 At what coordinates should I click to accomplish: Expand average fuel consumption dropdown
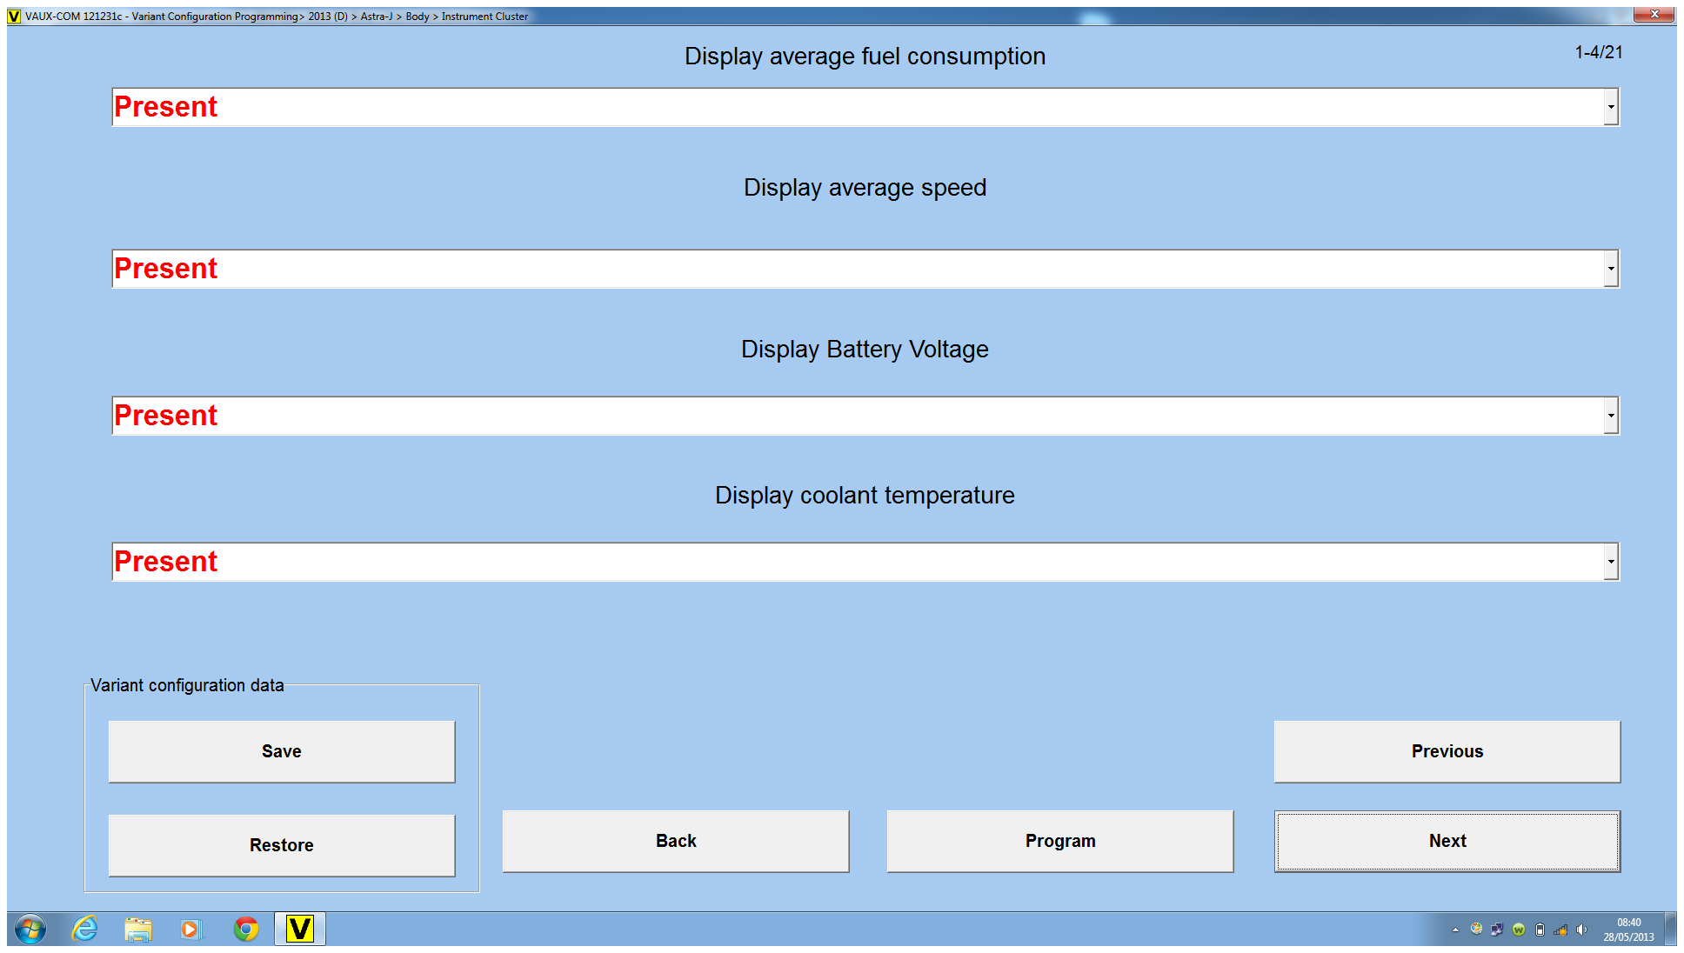pos(1611,107)
